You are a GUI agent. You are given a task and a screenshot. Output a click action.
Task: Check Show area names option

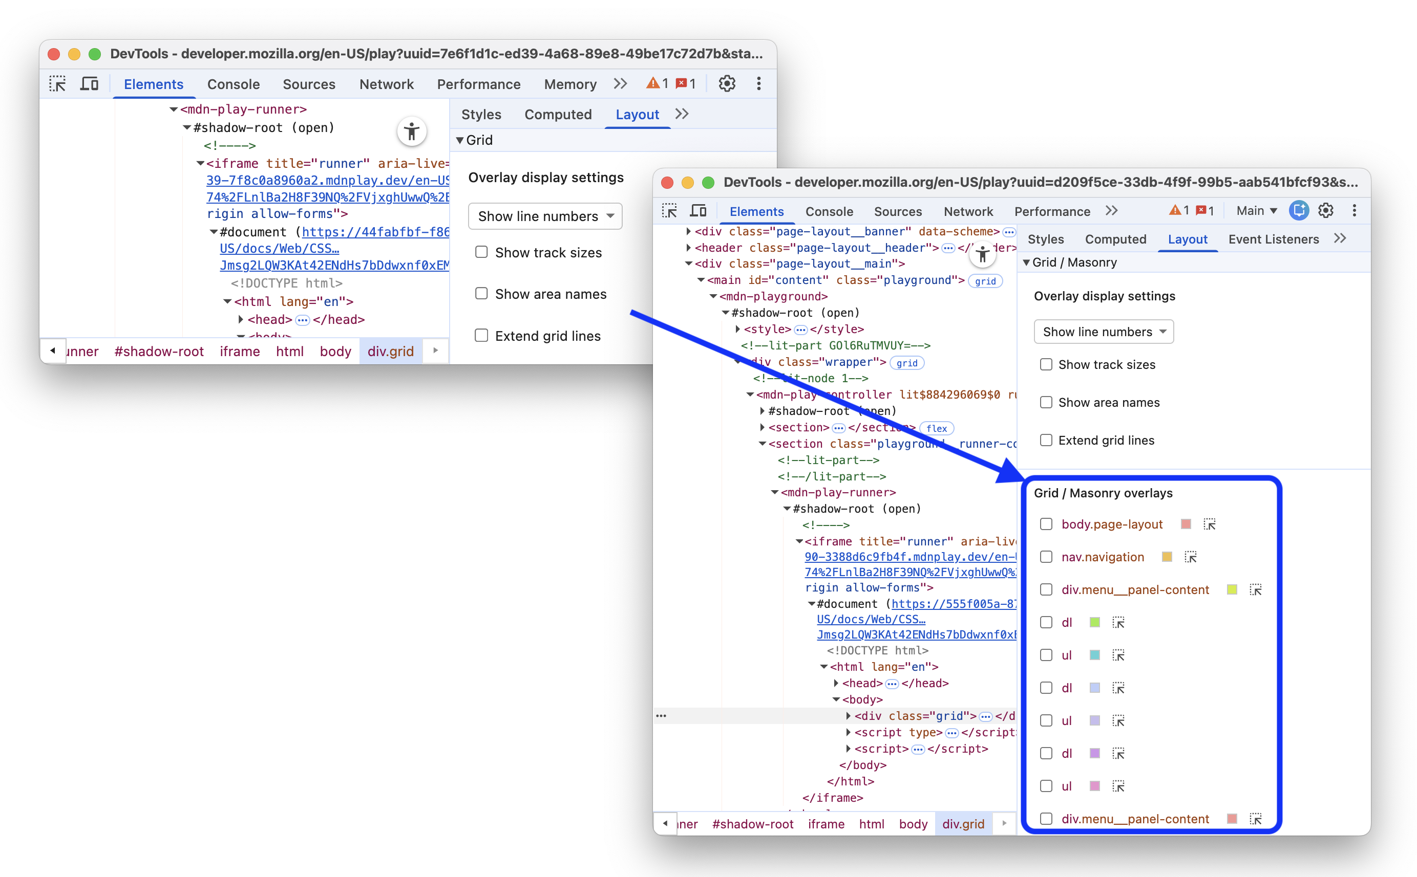coord(1047,402)
